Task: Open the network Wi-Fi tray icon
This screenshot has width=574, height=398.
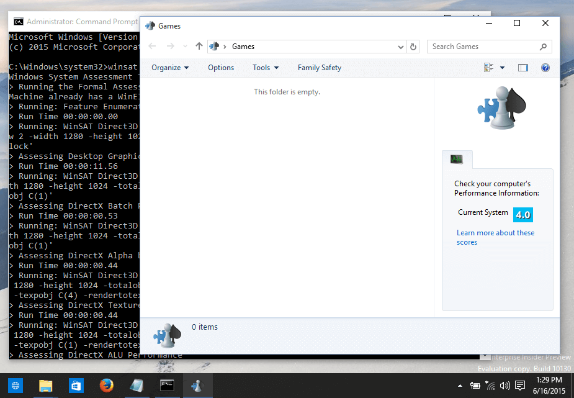Action: click(x=490, y=385)
